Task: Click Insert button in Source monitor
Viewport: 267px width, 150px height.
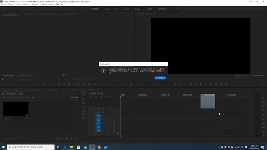Action: coord(84,85)
